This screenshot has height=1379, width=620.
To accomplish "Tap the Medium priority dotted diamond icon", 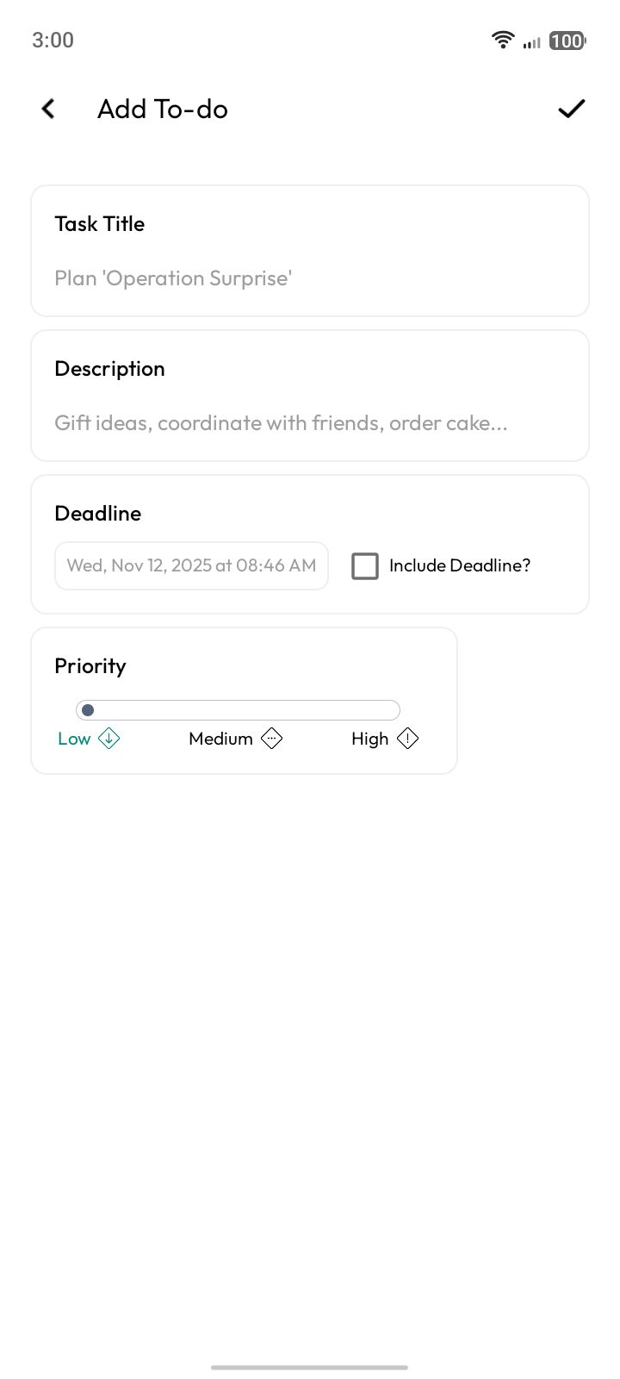I will (x=271, y=739).
